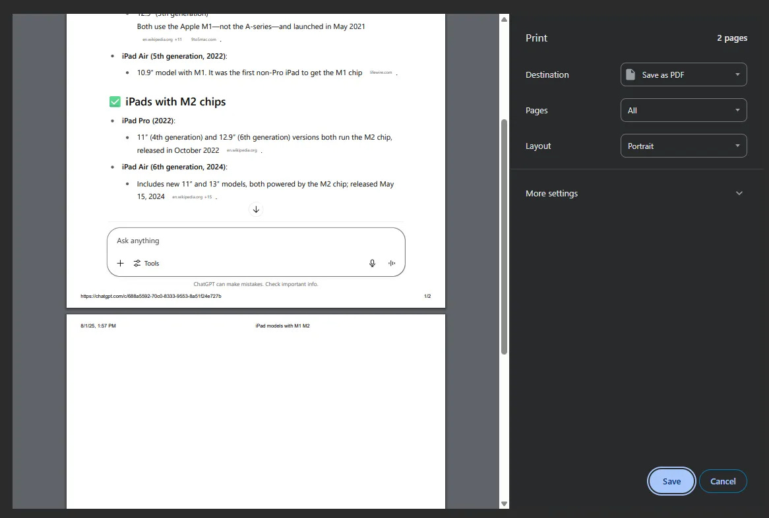This screenshot has width=769, height=518.
Task: Click the 9to5mac.com source citation
Action: (204, 39)
